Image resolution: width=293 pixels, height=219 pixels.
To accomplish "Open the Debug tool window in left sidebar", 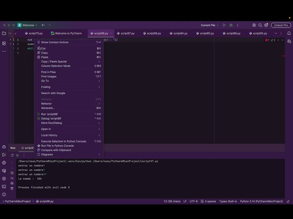I will [x=4, y=147].
